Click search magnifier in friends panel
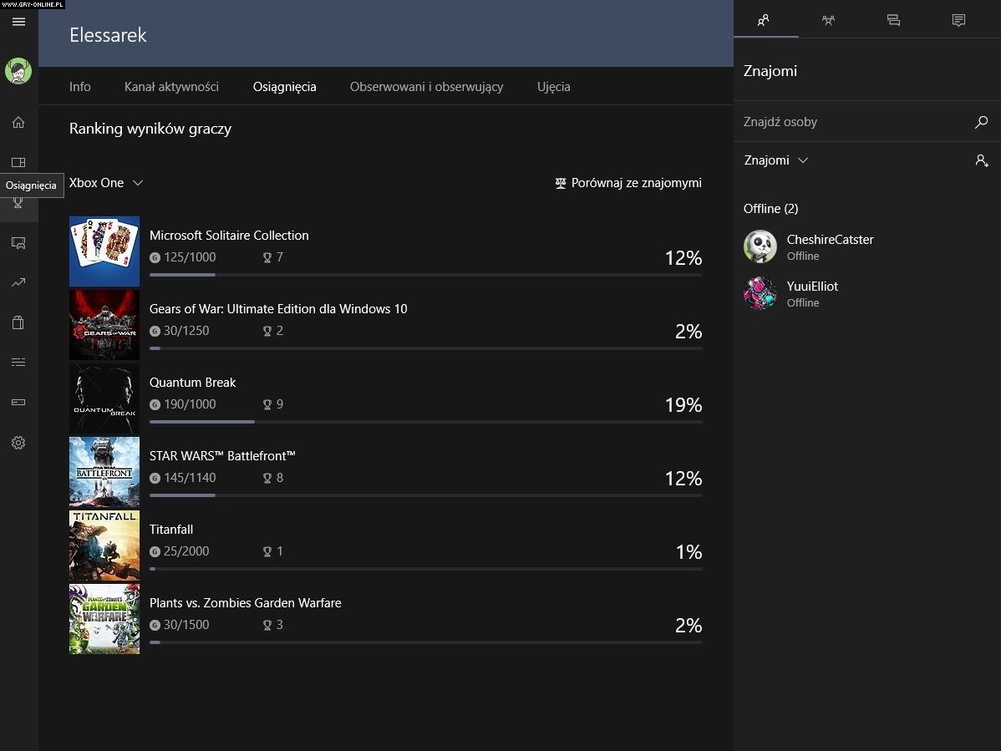 point(981,122)
